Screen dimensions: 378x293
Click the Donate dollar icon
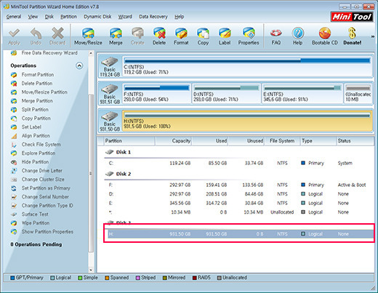(x=352, y=36)
